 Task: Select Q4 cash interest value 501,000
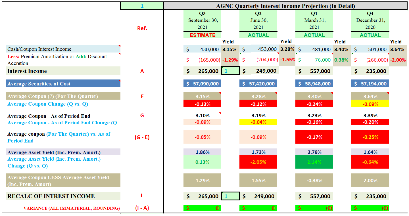(x=370, y=49)
